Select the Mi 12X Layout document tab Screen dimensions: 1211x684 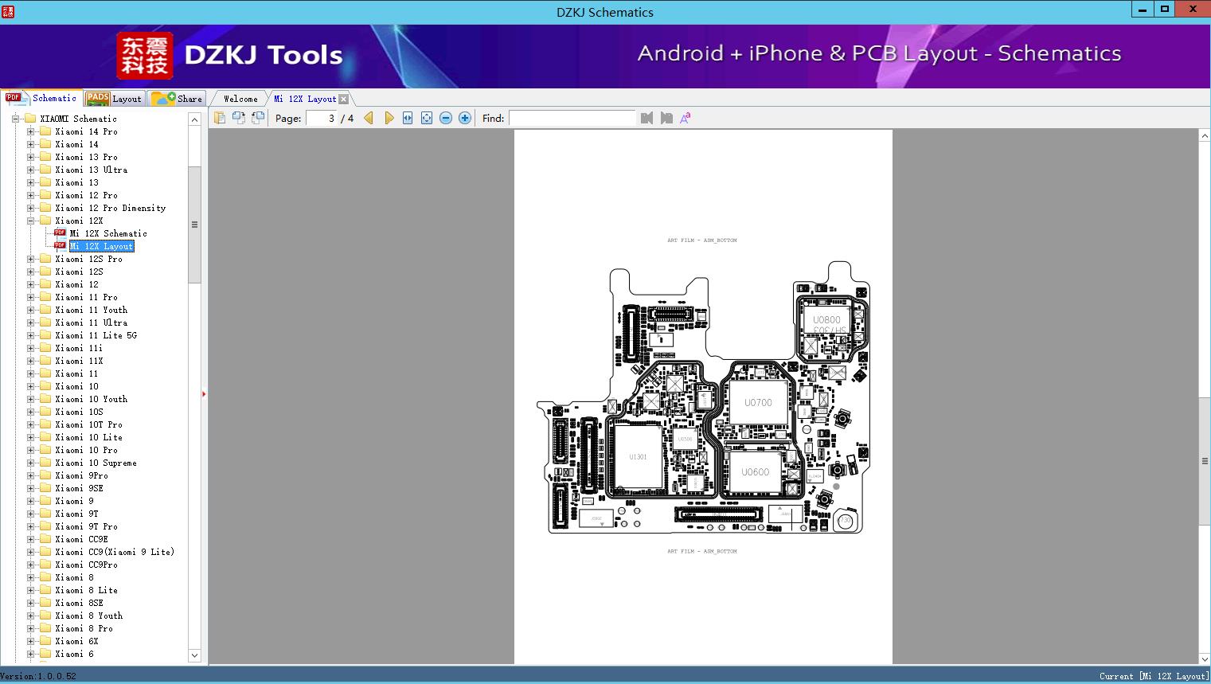(x=305, y=99)
